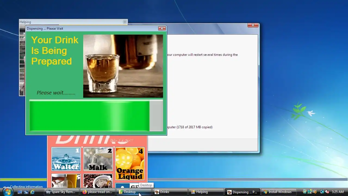This screenshot has height=196, width=348.
Task: Click the dispensing green progress bar
Action: [96, 115]
